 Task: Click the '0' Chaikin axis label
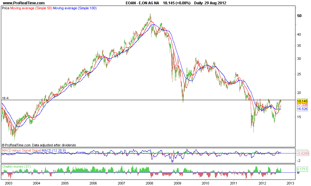(x=298, y=173)
